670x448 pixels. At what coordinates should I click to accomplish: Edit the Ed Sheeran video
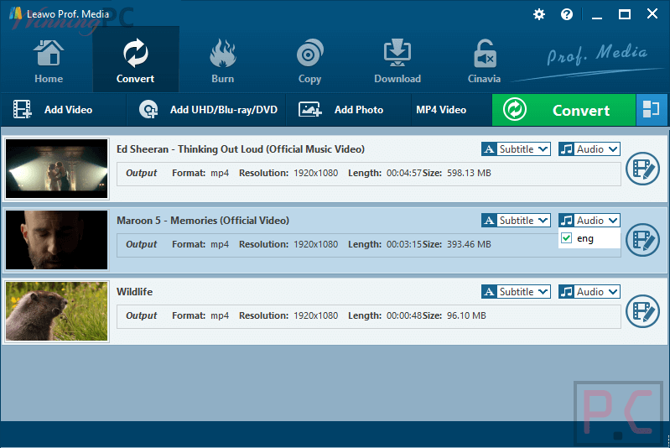pos(642,169)
